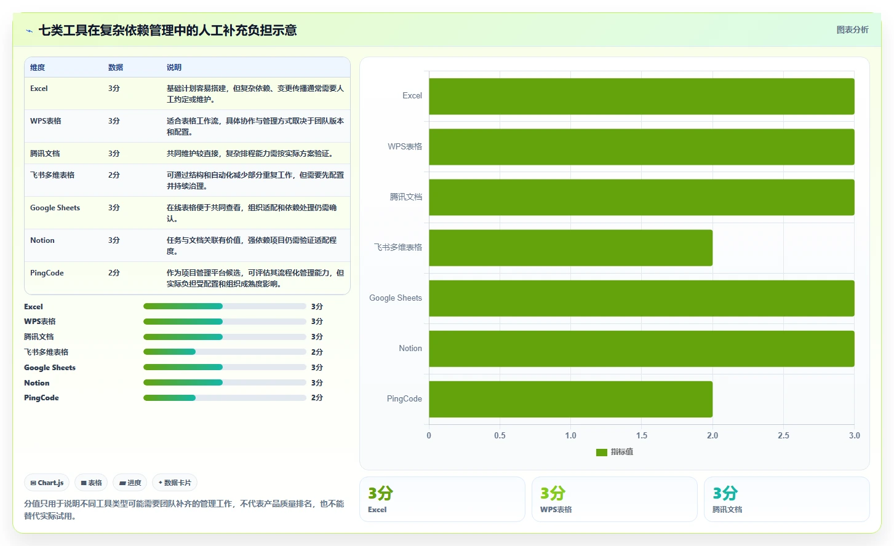This screenshot has height=546, width=894.
Task: Click the description starting 作为项目管理平台候选
Action: 255,279
